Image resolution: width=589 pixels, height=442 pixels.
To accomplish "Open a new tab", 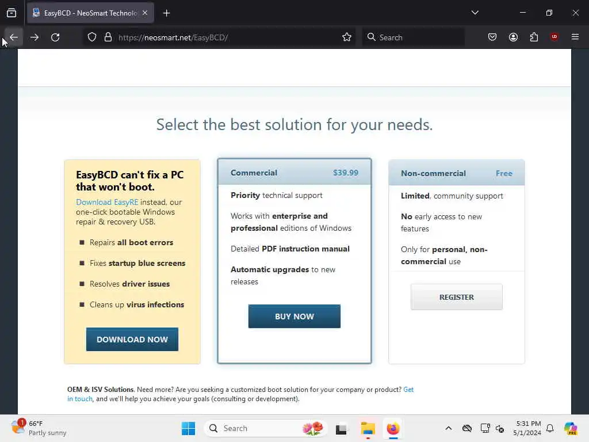I will (x=166, y=13).
